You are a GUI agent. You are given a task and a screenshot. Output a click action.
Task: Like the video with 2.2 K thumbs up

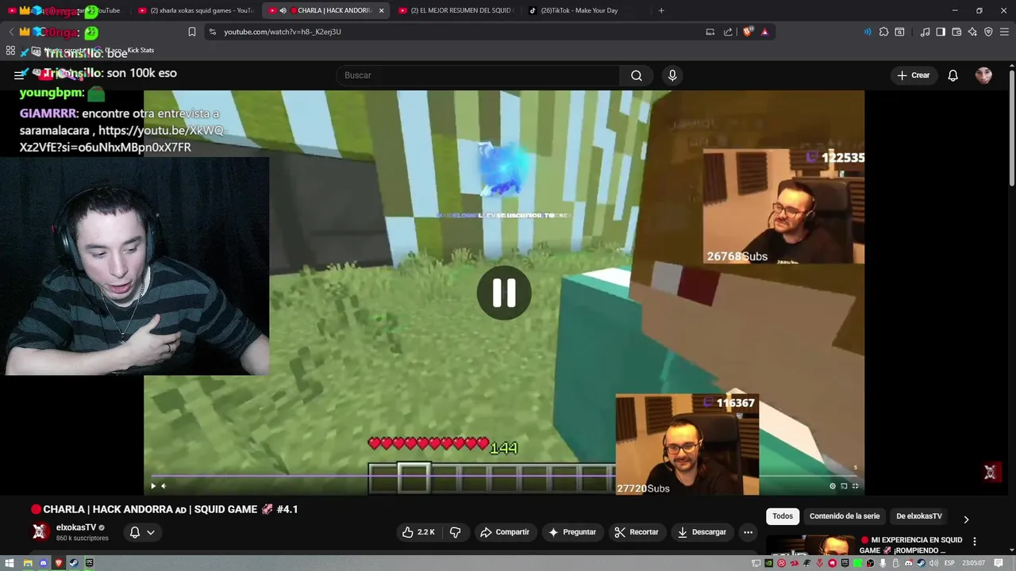tap(418, 532)
